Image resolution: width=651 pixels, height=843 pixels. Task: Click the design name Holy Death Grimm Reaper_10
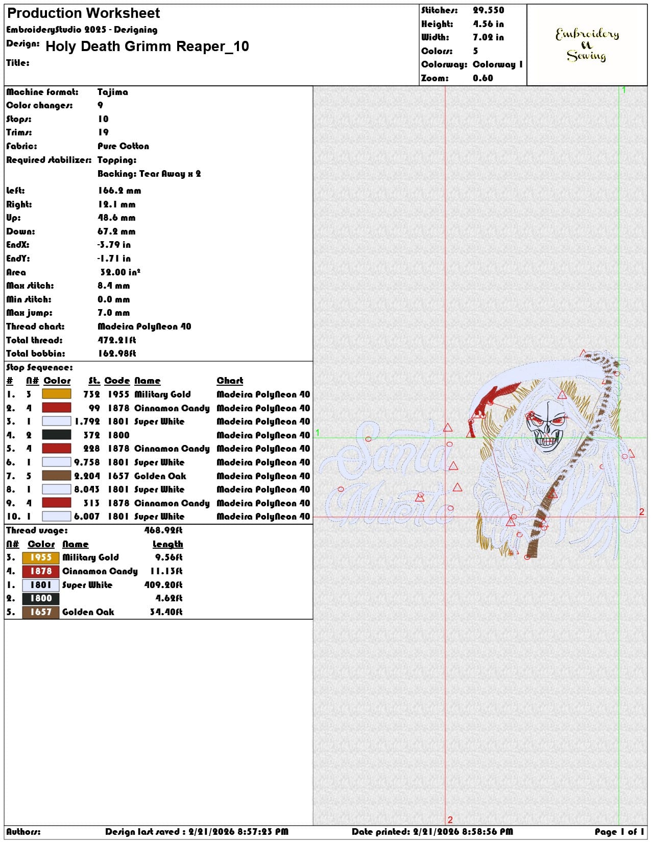coord(147,46)
